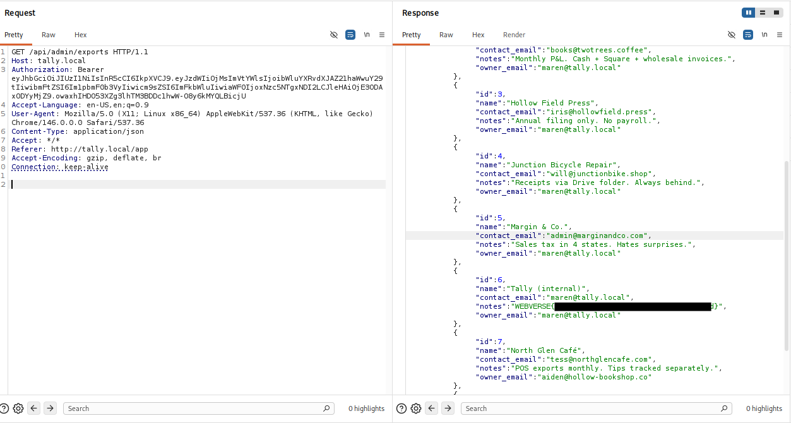Go to previous match in Response search
Viewport: 791px width, 423px height.
pos(432,408)
